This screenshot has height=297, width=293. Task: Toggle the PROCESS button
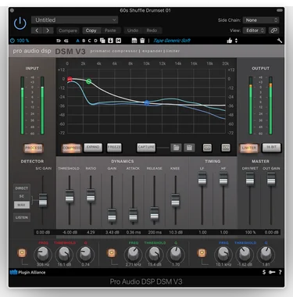(x=33, y=148)
